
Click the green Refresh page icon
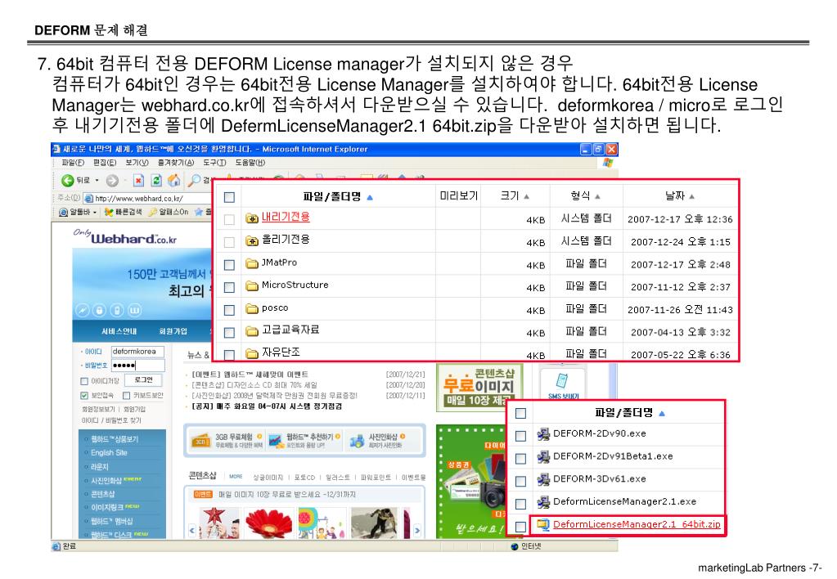pyautogui.click(x=156, y=181)
